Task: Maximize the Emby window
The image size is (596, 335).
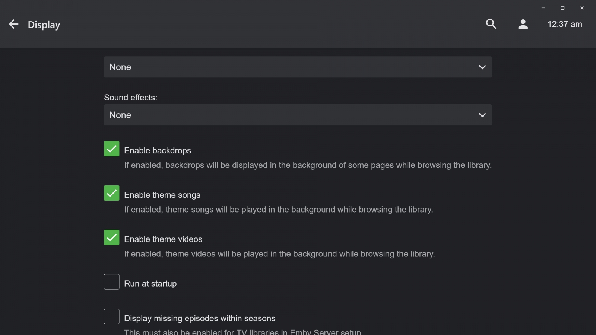Action: 562,8
